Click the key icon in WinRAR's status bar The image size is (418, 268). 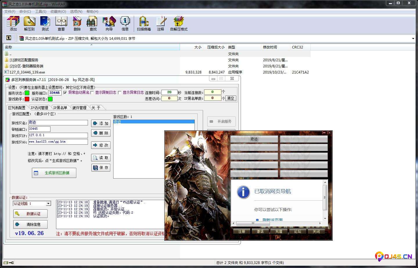[x=11, y=263]
